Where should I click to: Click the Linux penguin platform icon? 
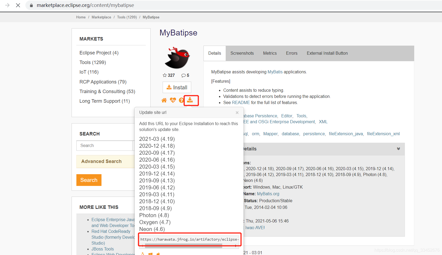(143, 254)
